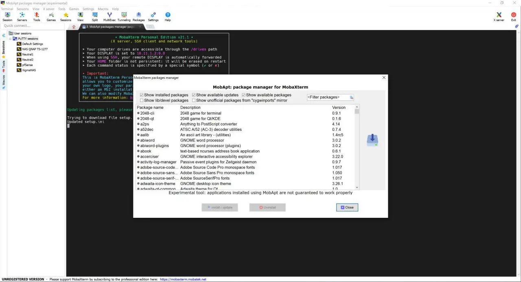Open the Macros menu
521x282 pixels.
click(x=103, y=9)
